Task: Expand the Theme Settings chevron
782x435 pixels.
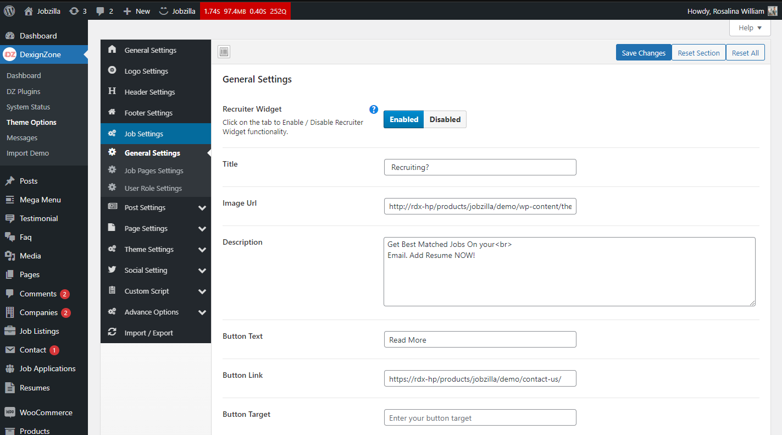Action: pyautogui.click(x=202, y=250)
